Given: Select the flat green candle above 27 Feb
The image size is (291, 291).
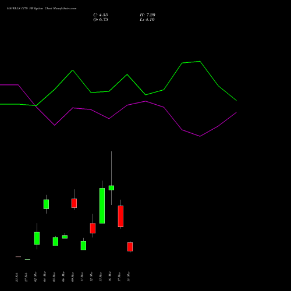Looking at the screenshot, I should (x=27, y=260).
